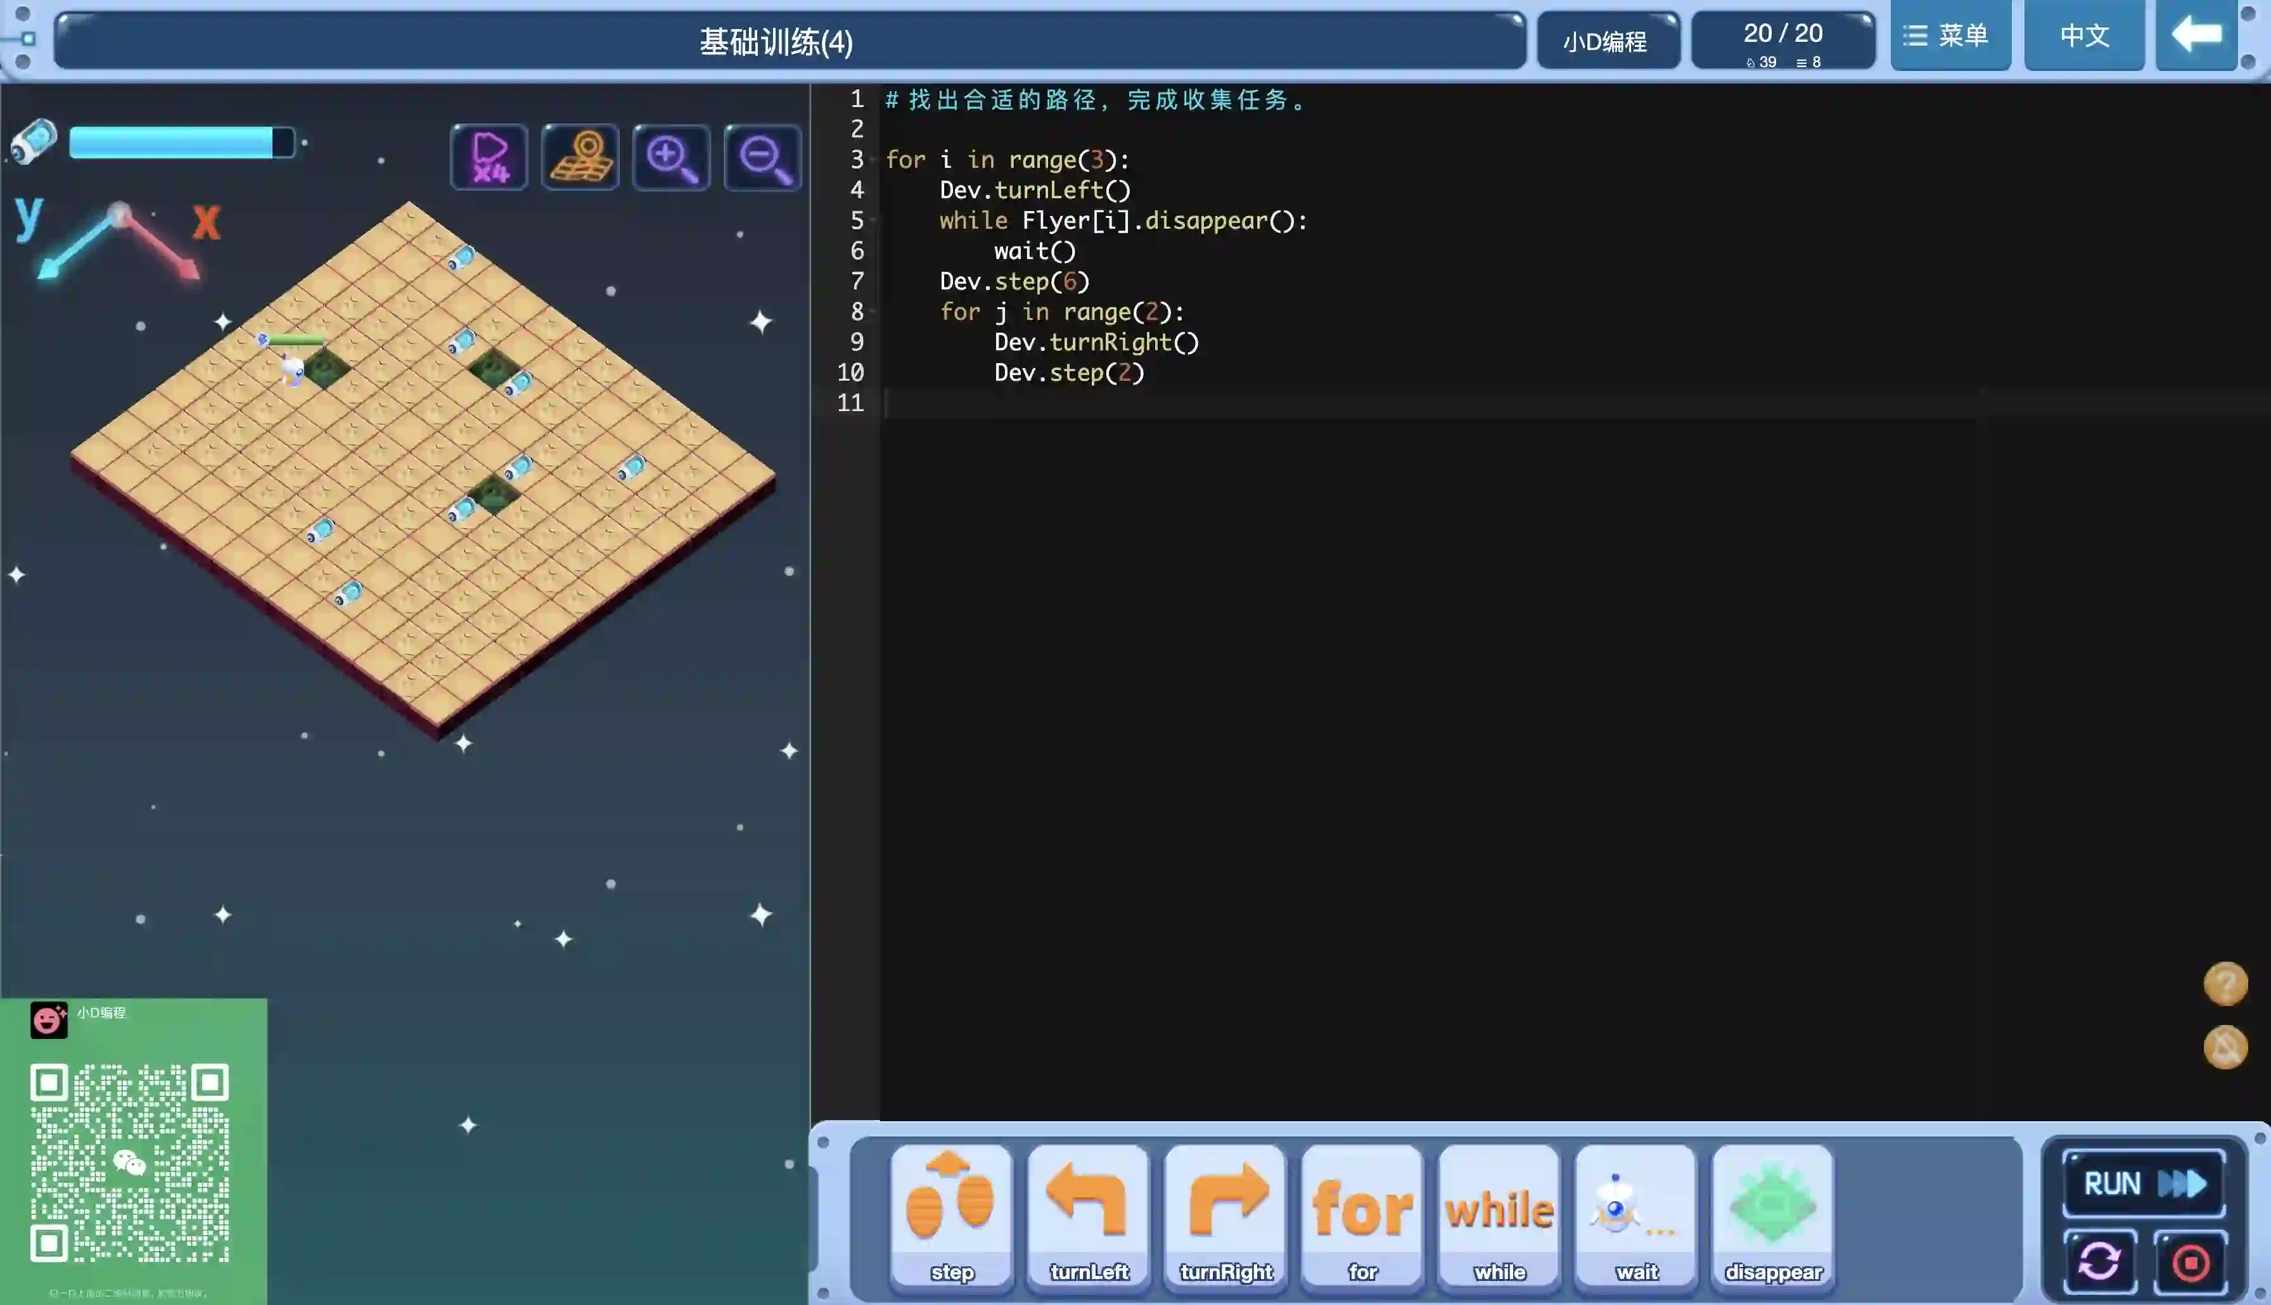Insert the step command block
This screenshot has width=2271, height=1305.
pos(951,1214)
